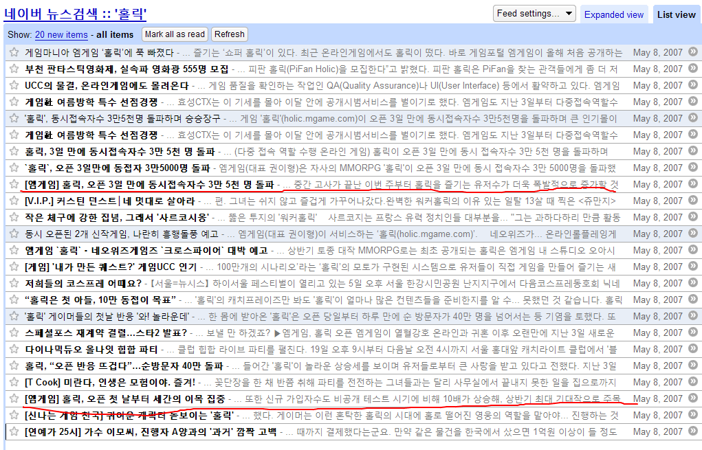Star the '스페셜포스 재계약 결렬' item

click(x=14, y=333)
